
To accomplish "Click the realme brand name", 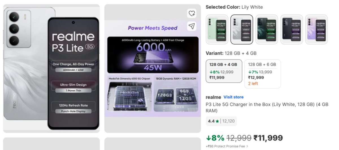I will pyautogui.click(x=213, y=97).
